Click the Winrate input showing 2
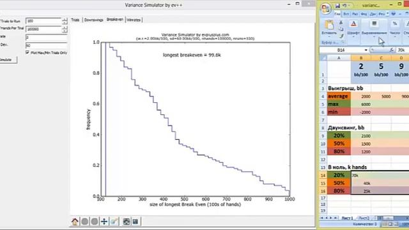The height and width of the screenshot is (230, 409). (46, 38)
